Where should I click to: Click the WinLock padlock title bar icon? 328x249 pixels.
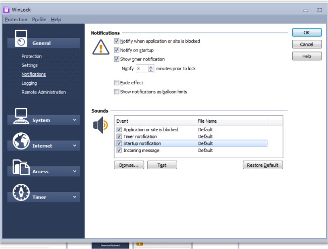tap(6, 10)
